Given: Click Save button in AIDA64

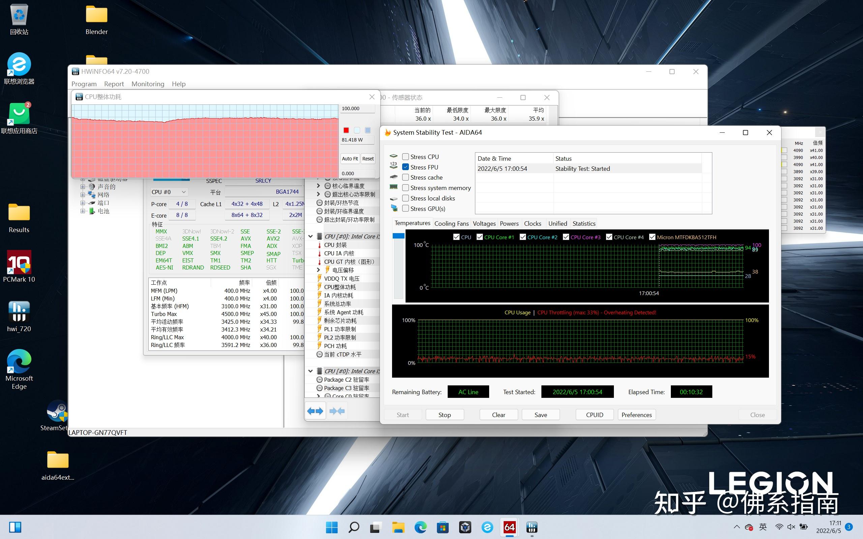Looking at the screenshot, I should pyautogui.click(x=539, y=415).
